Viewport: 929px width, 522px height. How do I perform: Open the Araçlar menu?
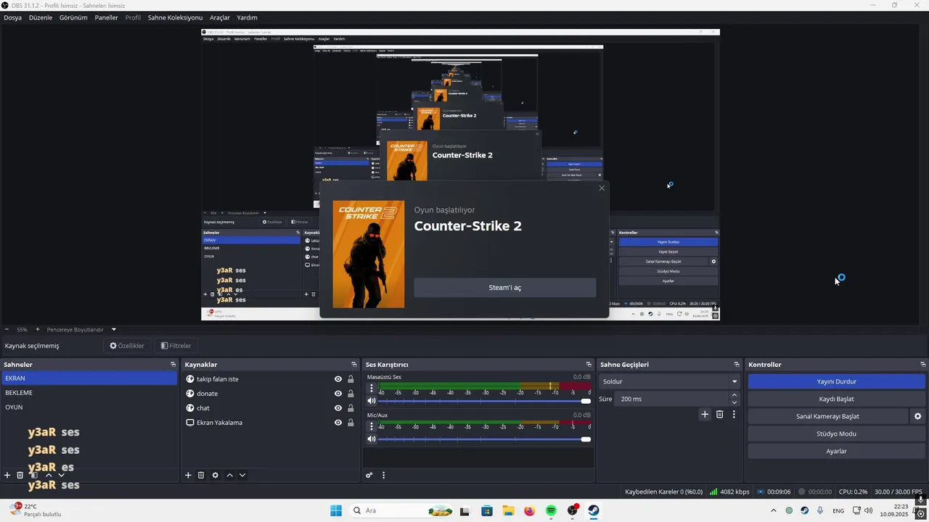click(220, 17)
